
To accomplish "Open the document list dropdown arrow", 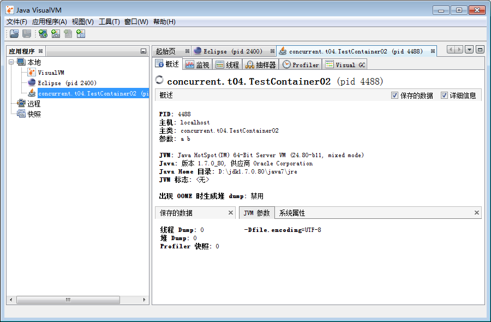I will (x=469, y=50).
